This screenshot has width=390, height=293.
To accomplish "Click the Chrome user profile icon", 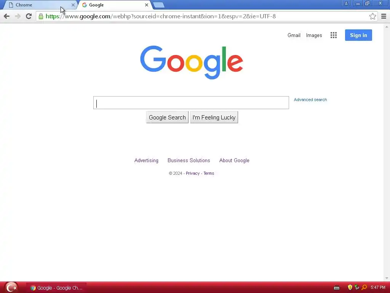I will [x=346, y=3].
